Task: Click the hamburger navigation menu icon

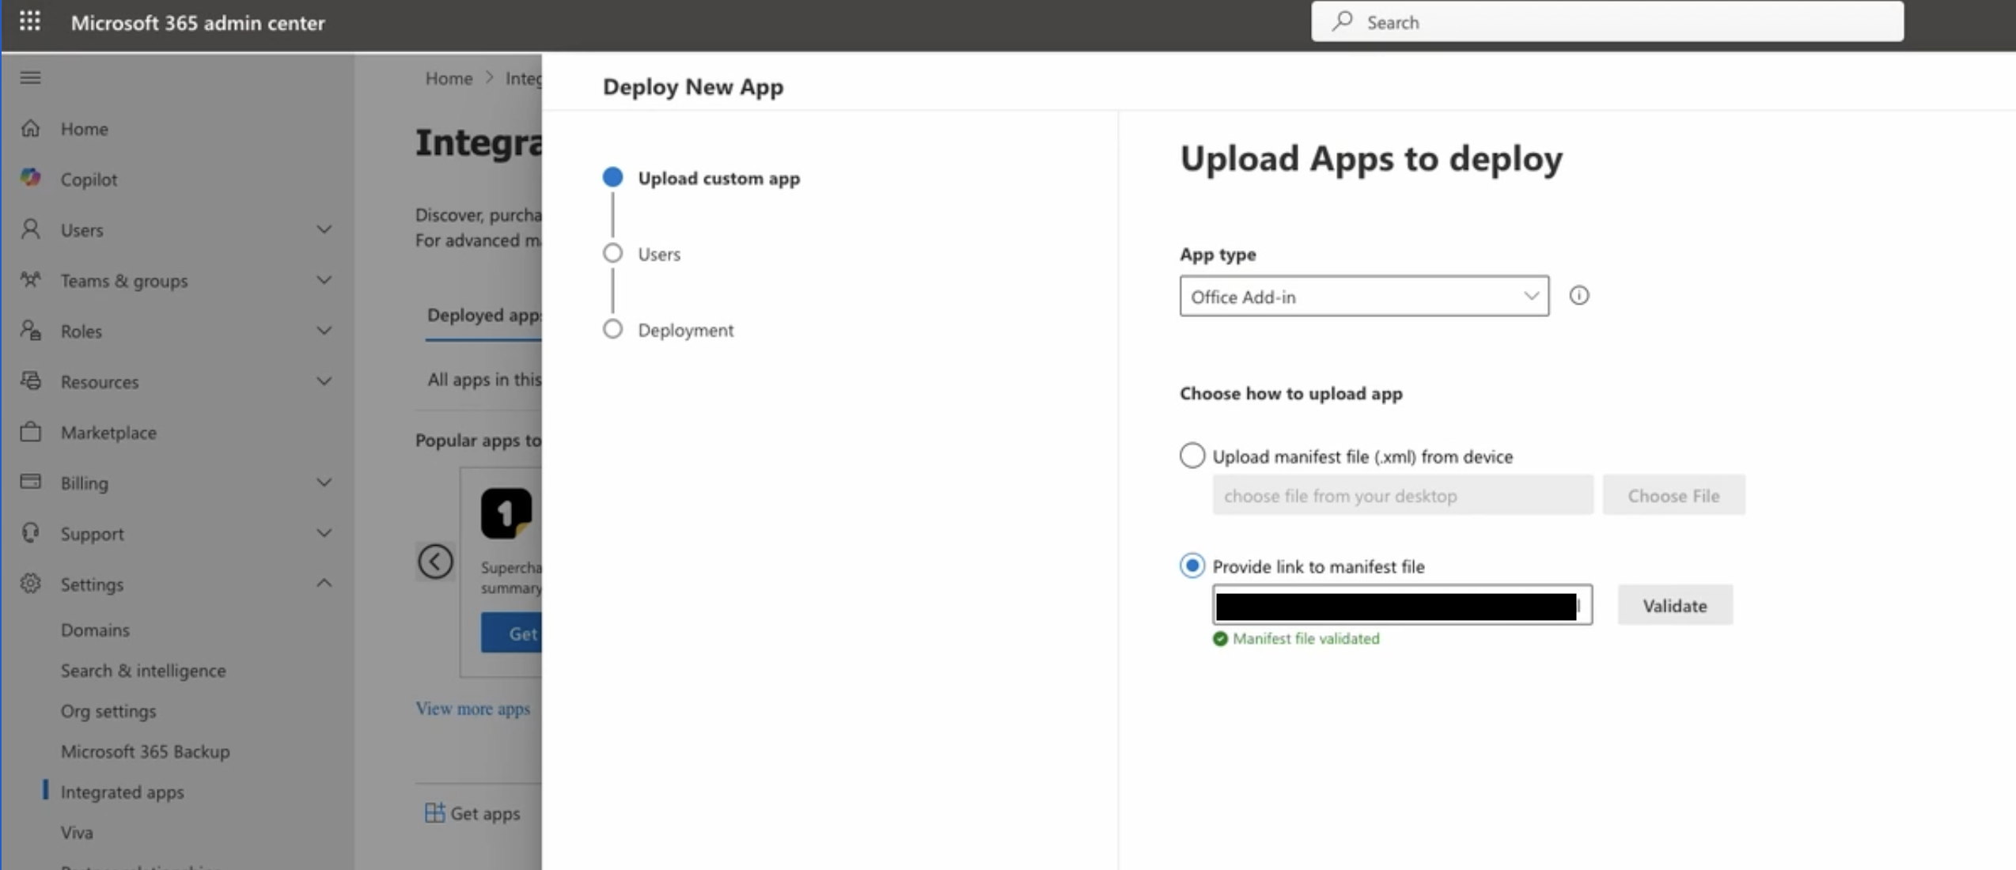Action: point(30,78)
